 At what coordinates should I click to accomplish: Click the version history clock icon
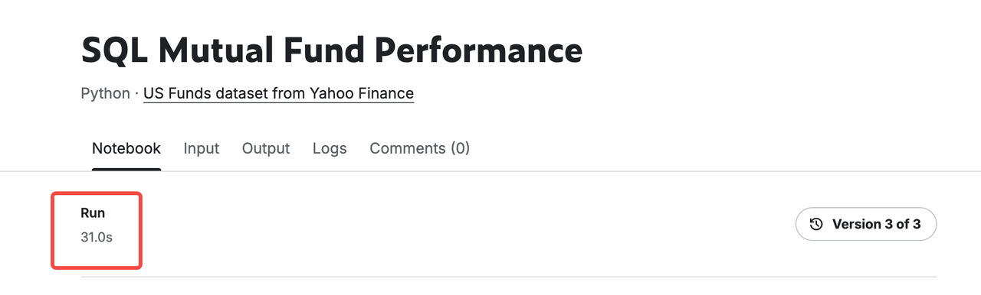pos(816,224)
